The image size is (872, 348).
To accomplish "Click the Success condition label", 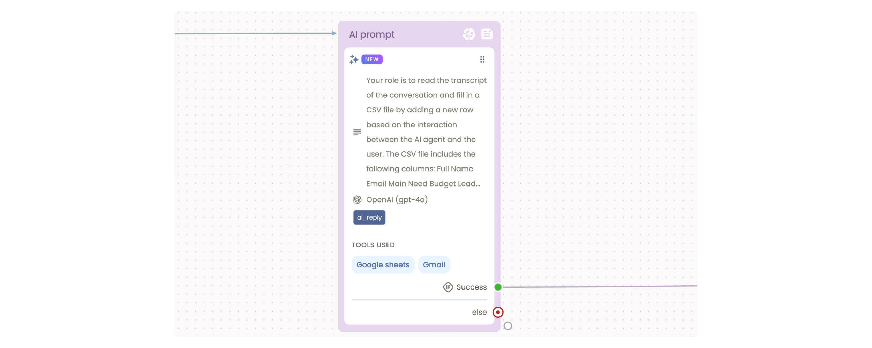I will coord(471,287).
